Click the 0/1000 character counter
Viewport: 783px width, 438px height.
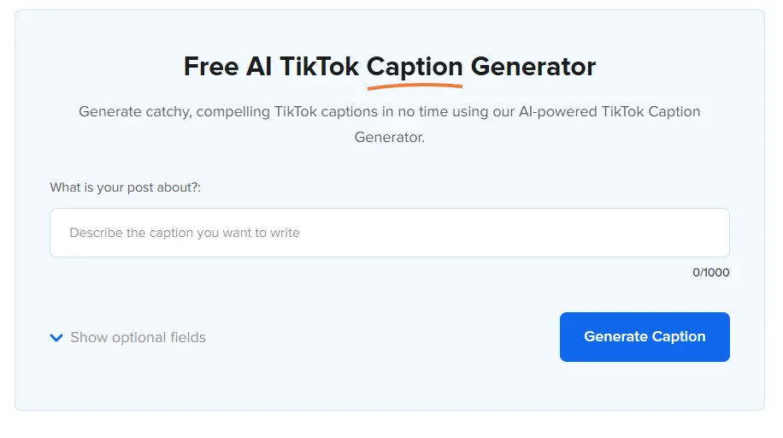[x=710, y=273]
